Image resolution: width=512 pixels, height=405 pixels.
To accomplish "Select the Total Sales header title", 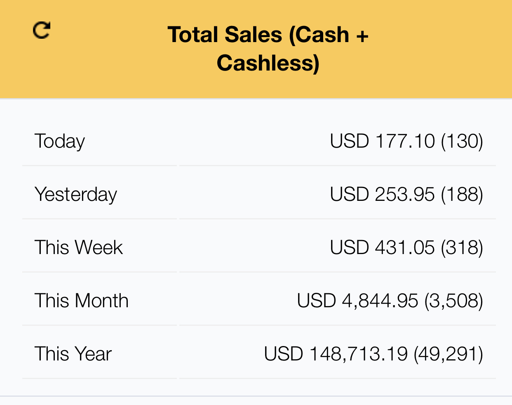I will (x=268, y=49).
